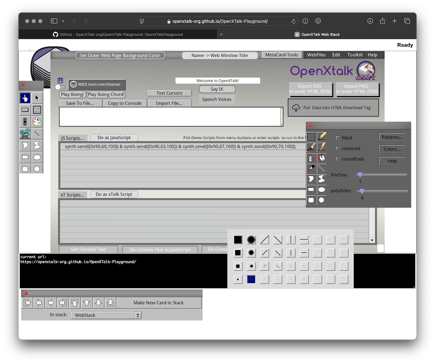Pick the marquee Select tool in paint palette
The image size is (435, 364).
tap(311, 136)
